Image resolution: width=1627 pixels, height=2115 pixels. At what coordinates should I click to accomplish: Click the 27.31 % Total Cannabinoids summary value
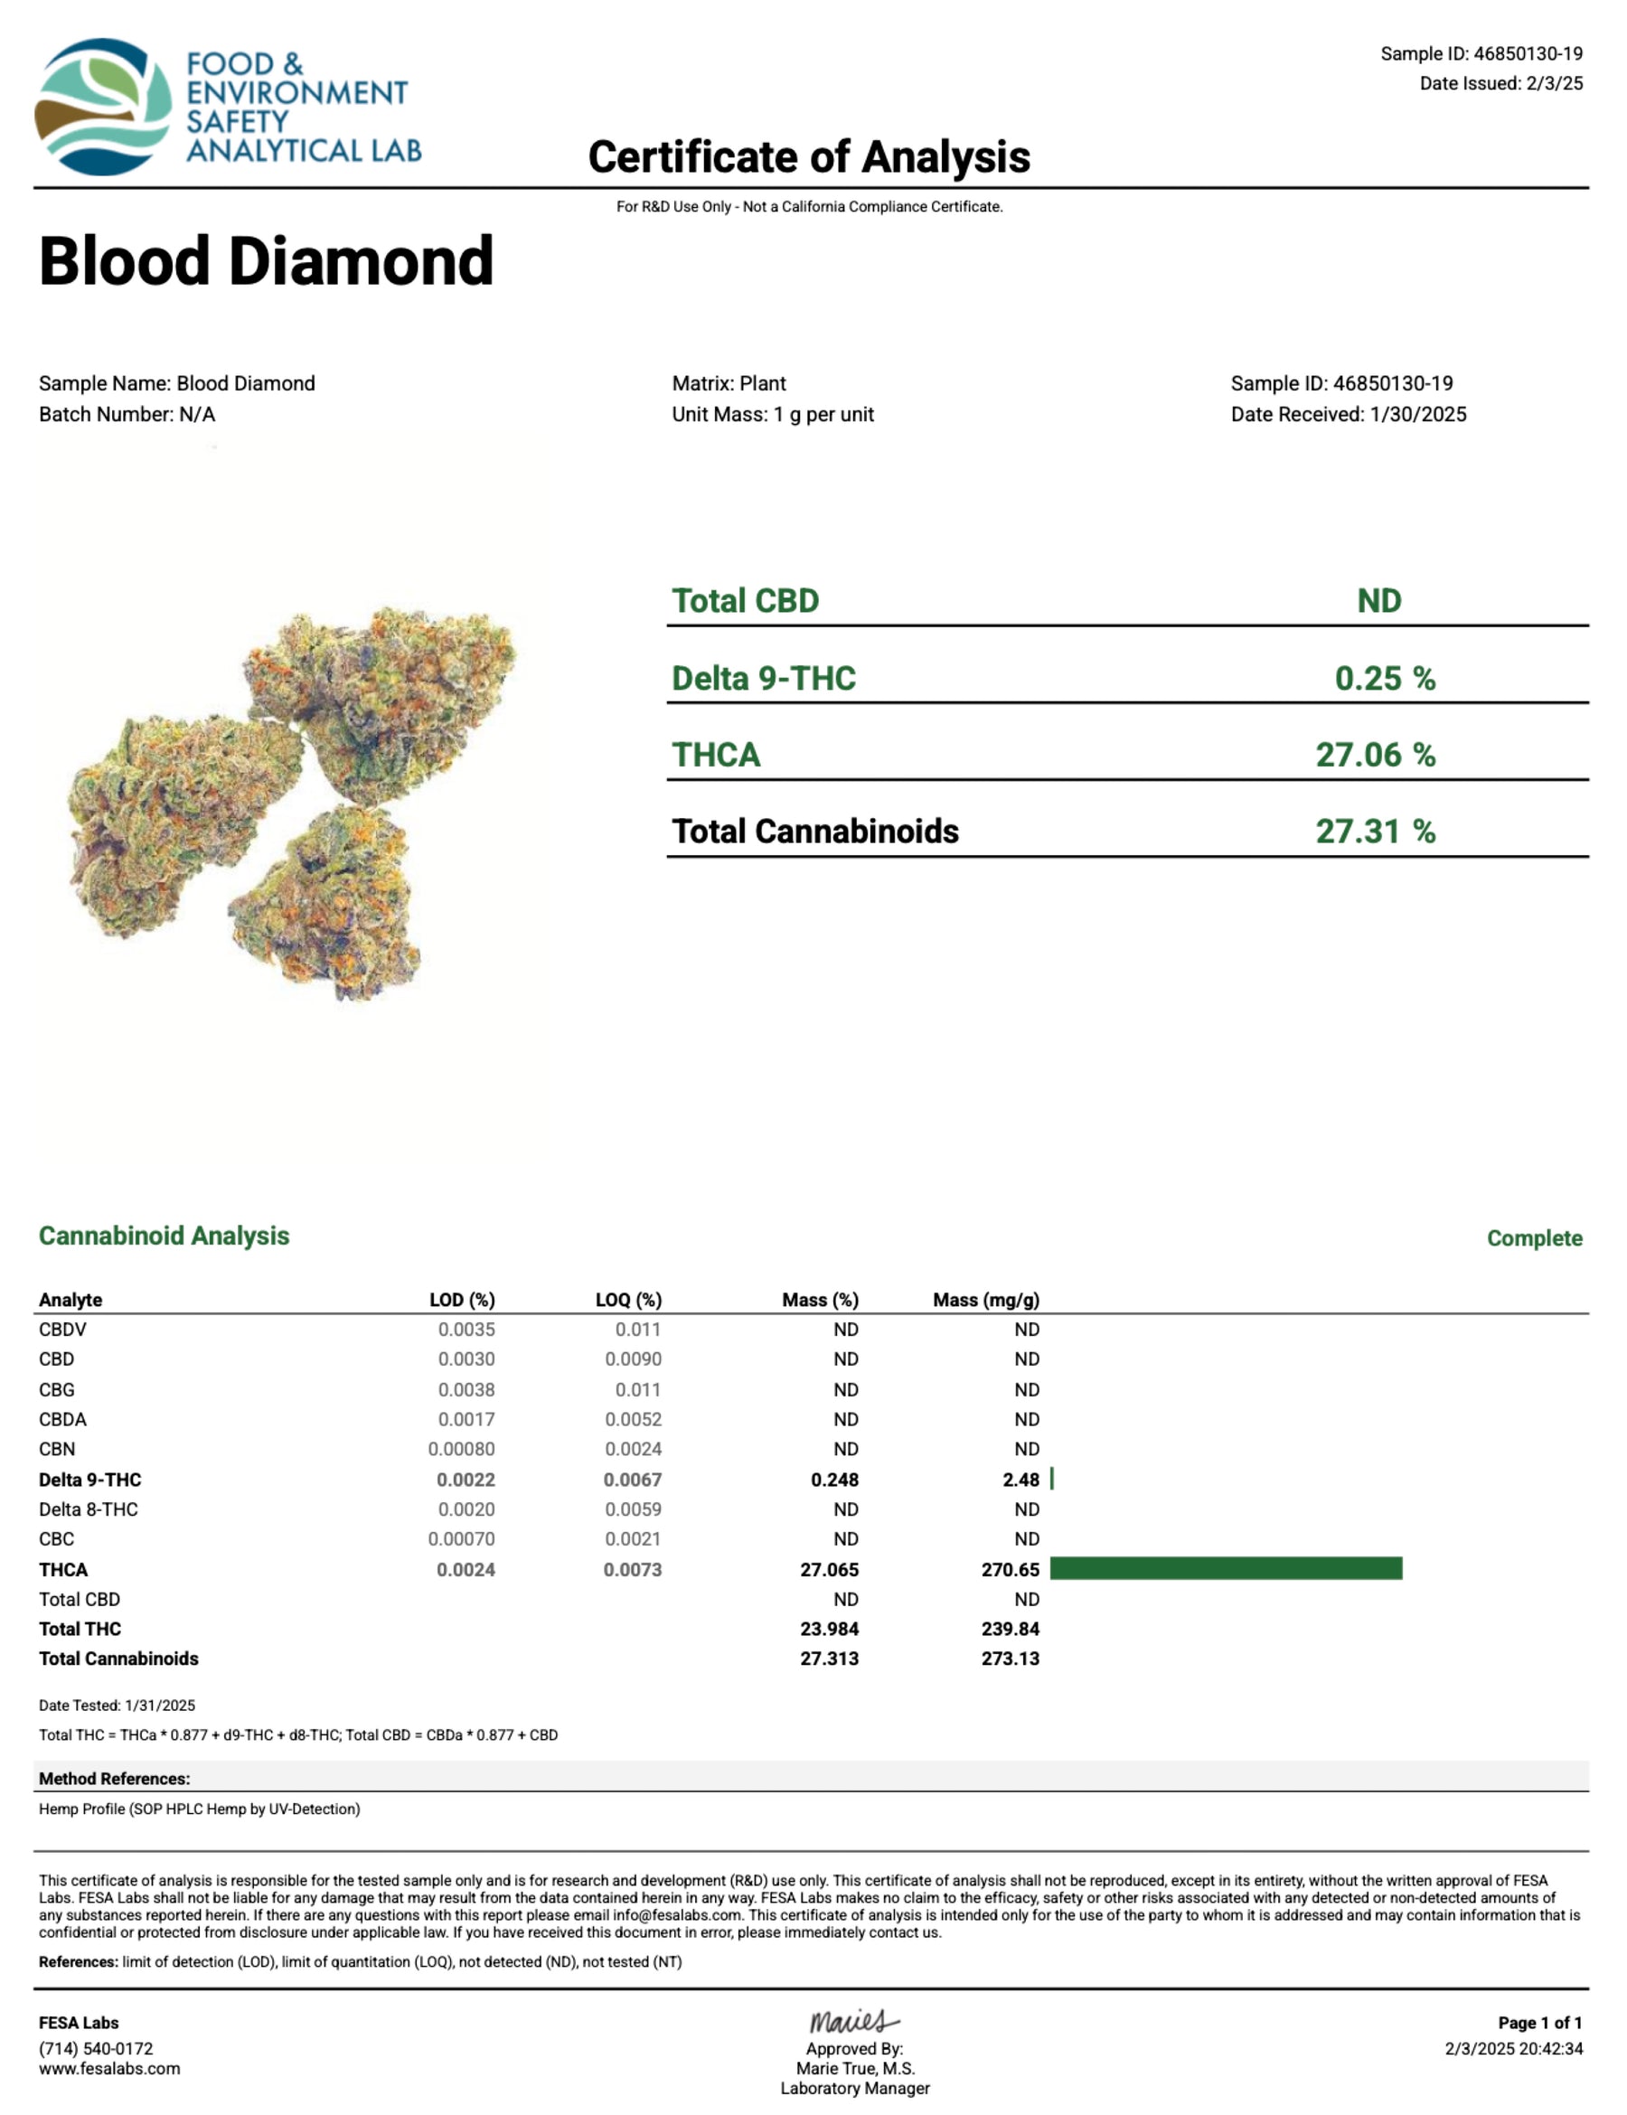tap(1374, 831)
